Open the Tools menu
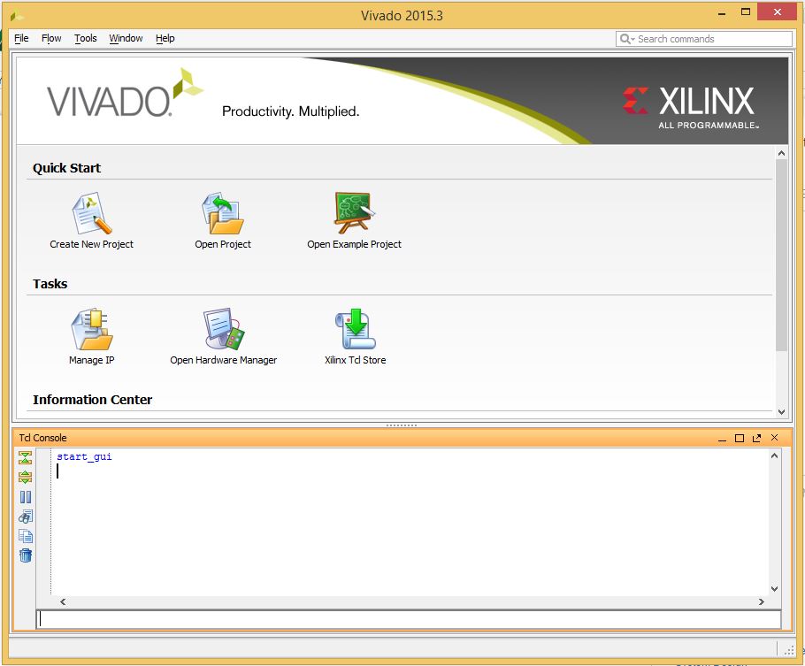805x666 pixels. 85,39
